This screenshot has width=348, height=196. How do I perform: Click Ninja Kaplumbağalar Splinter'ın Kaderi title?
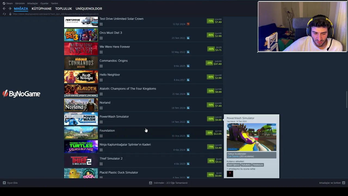(125, 145)
